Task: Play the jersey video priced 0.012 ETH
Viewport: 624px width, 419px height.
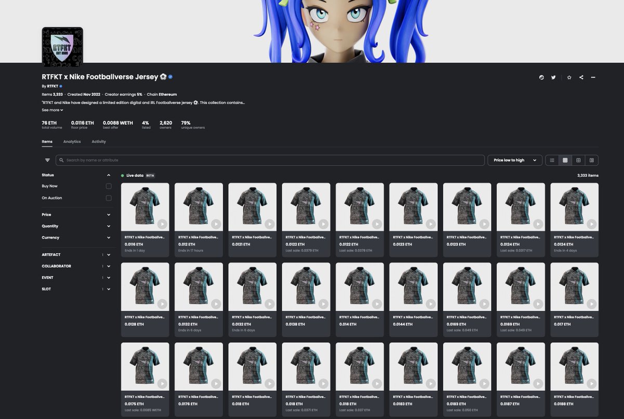Action: click(216, 224)
